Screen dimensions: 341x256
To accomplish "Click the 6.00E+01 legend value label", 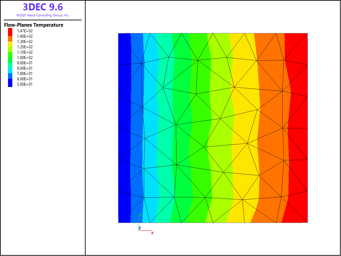I will (x=25, y=79).
